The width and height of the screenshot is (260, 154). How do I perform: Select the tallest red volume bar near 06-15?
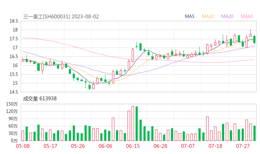tap(133, 124)
